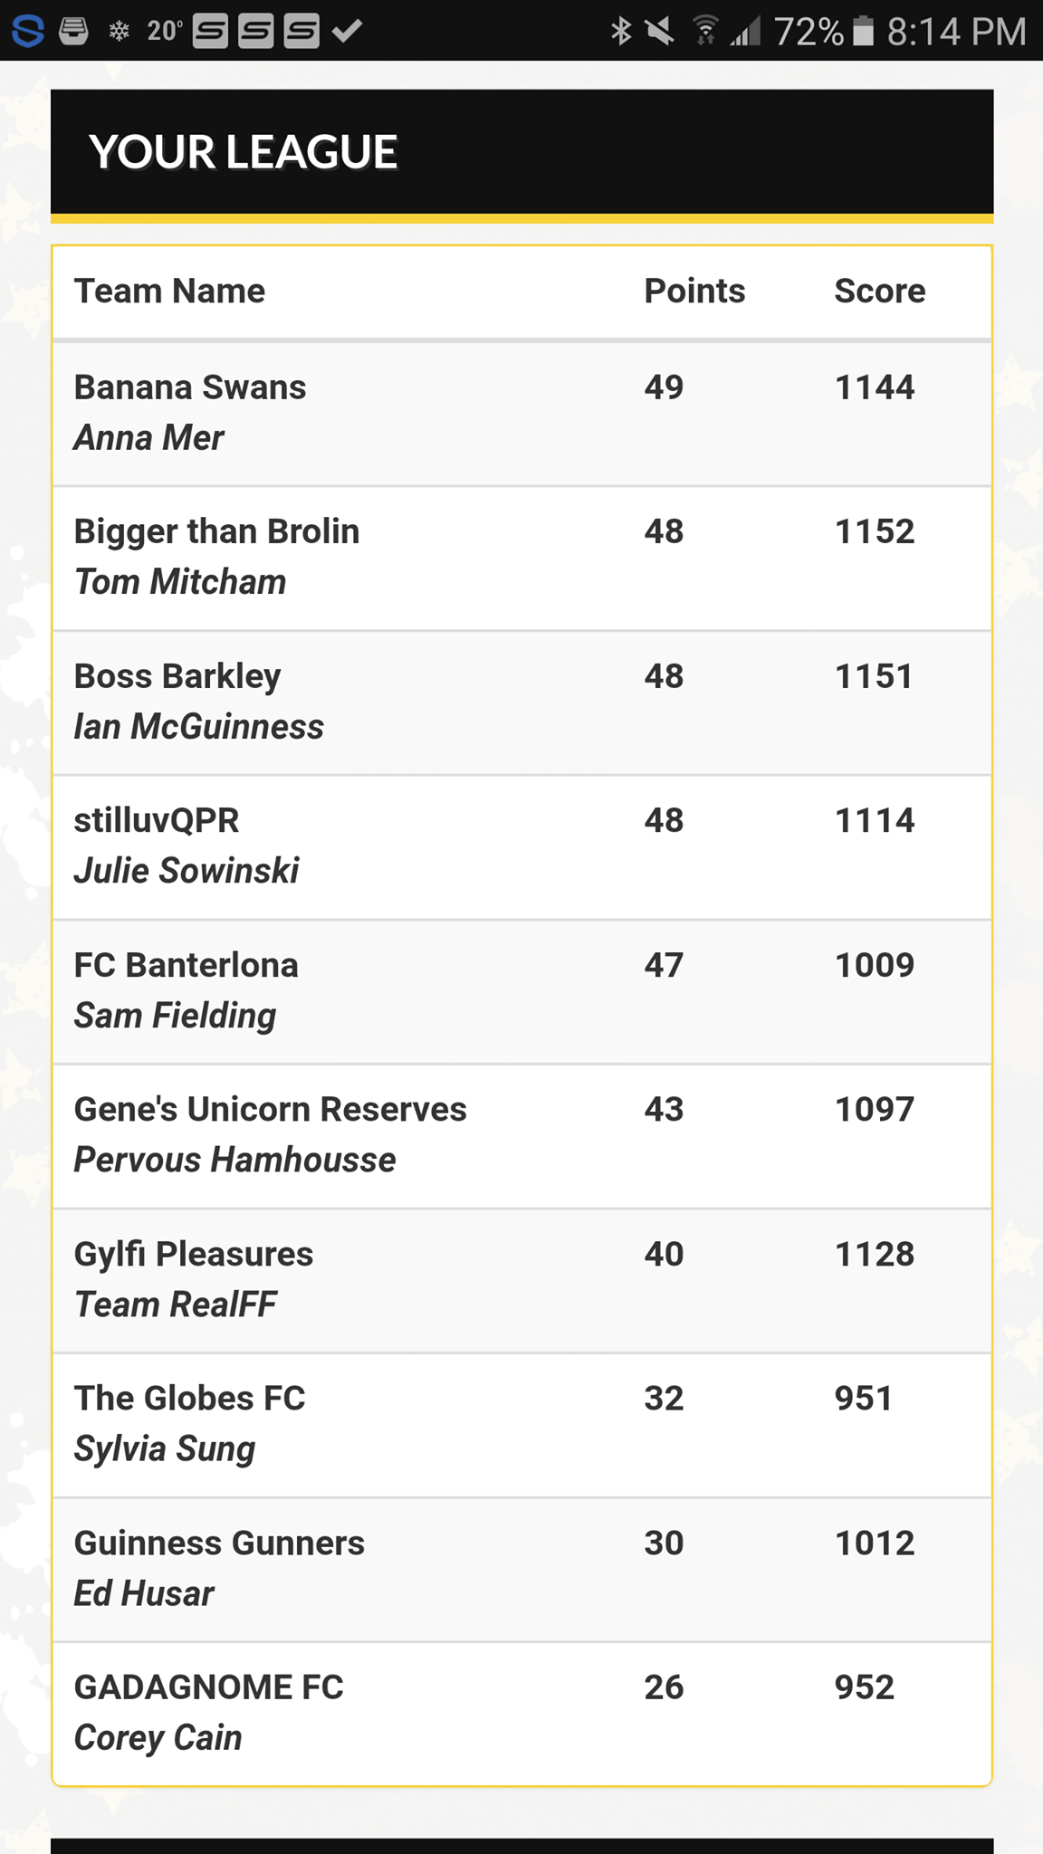Open the Bigger than Brolin team
Viewport: 1043px width, 1854px height.
point(521,559)
